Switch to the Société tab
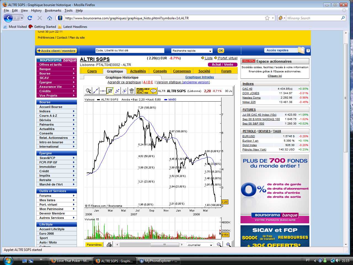The image size is (353, 265). coord(204,71)
